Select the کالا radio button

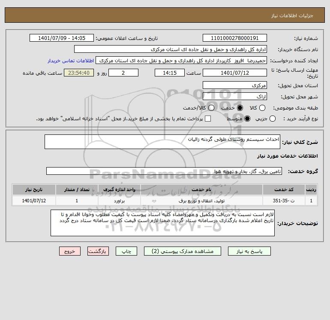point(262,108)
